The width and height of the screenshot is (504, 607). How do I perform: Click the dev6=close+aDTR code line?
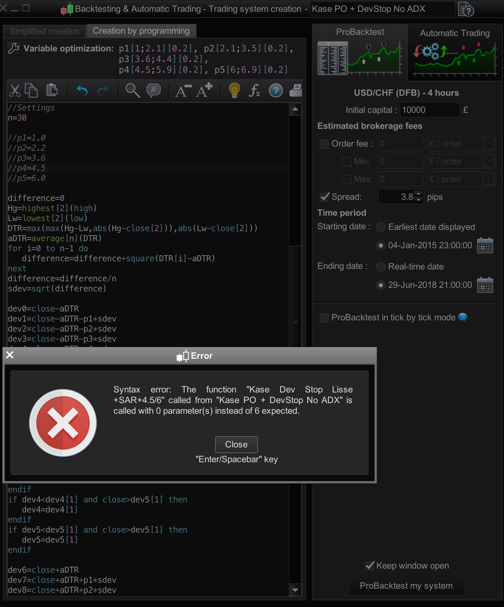pyautogui.click(x=43, y=570)
